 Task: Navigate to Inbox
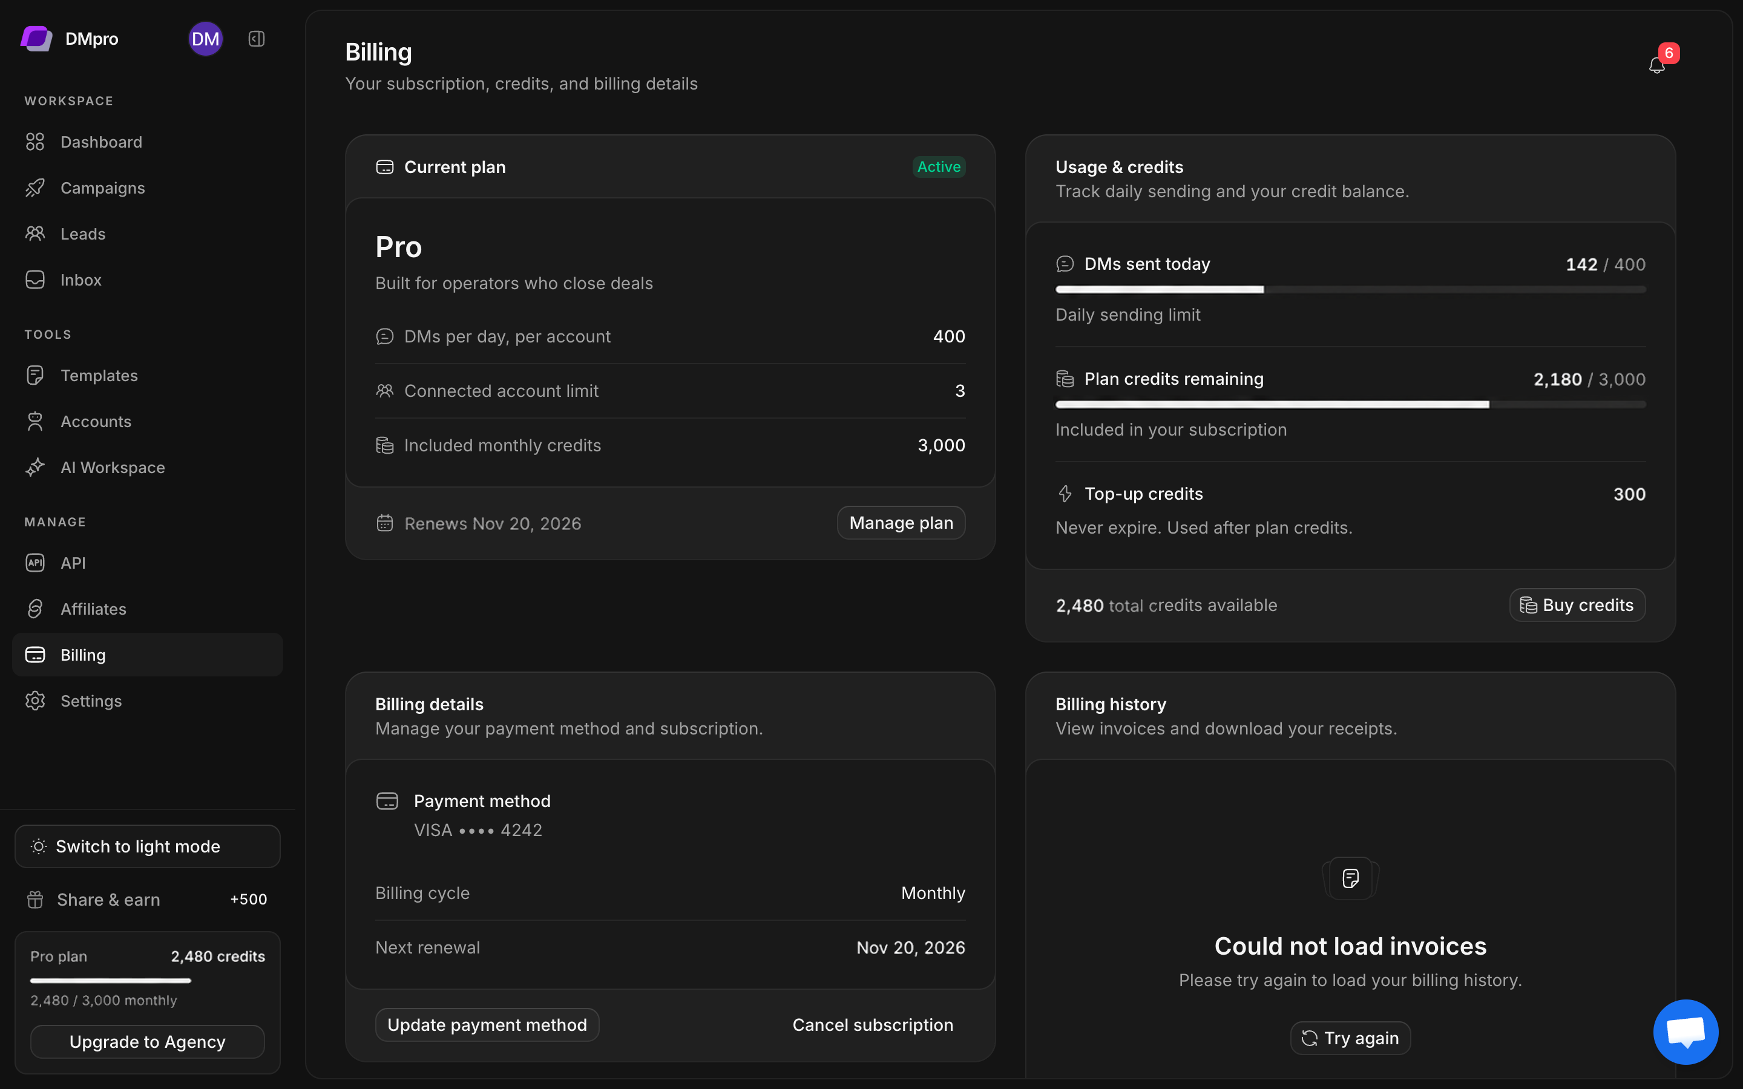148,280
